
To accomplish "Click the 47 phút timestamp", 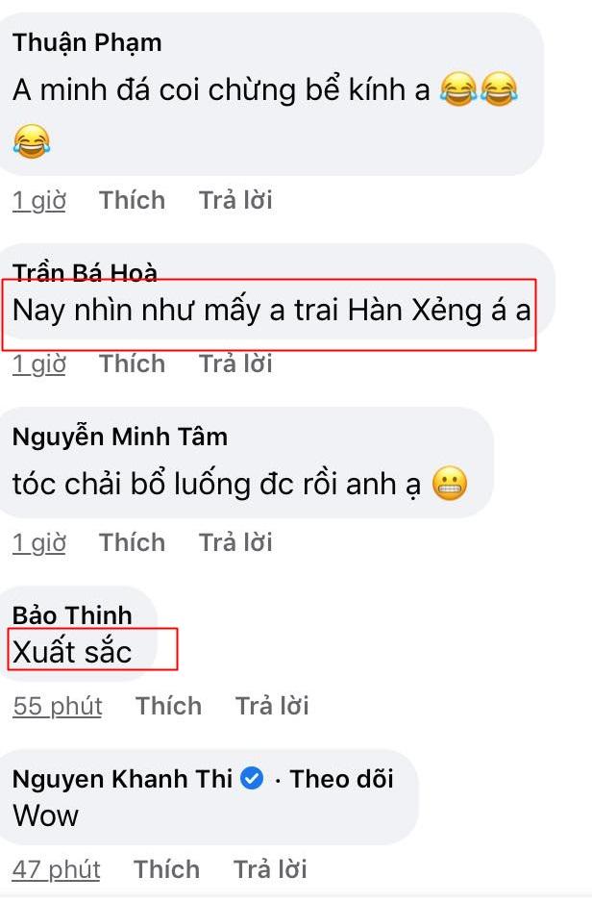I will coord(57,869).
